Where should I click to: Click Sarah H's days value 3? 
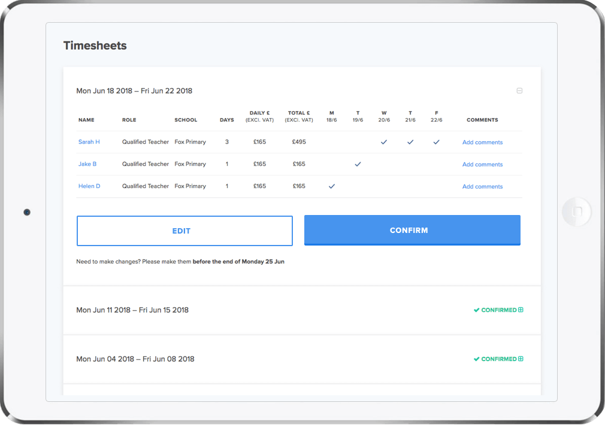[227, 142]
